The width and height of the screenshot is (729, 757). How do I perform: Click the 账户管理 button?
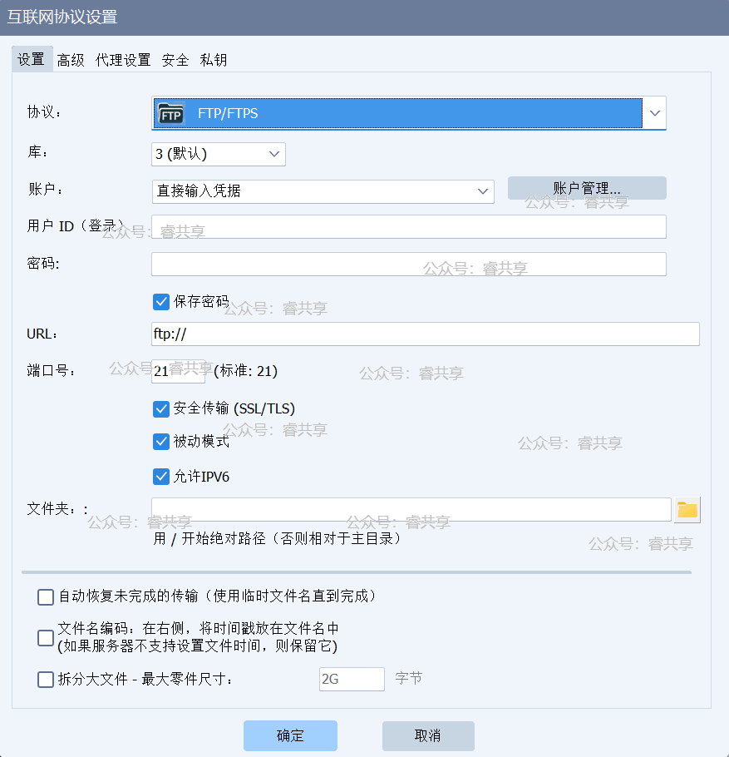tap(587, 188)
